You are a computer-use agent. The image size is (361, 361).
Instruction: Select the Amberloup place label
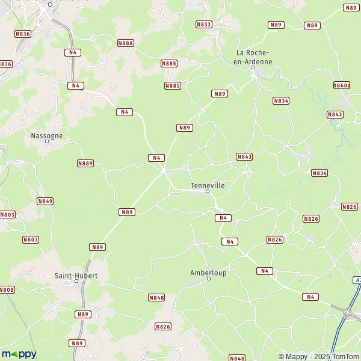pos(208,273)
